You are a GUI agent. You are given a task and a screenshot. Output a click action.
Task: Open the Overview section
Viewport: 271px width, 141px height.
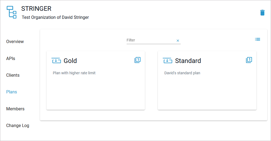[15, 42]
